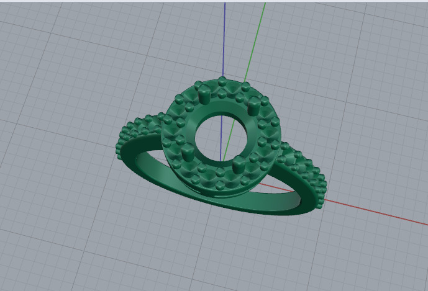Click the red X axis line
428x291 pixels.
(376, 212)
